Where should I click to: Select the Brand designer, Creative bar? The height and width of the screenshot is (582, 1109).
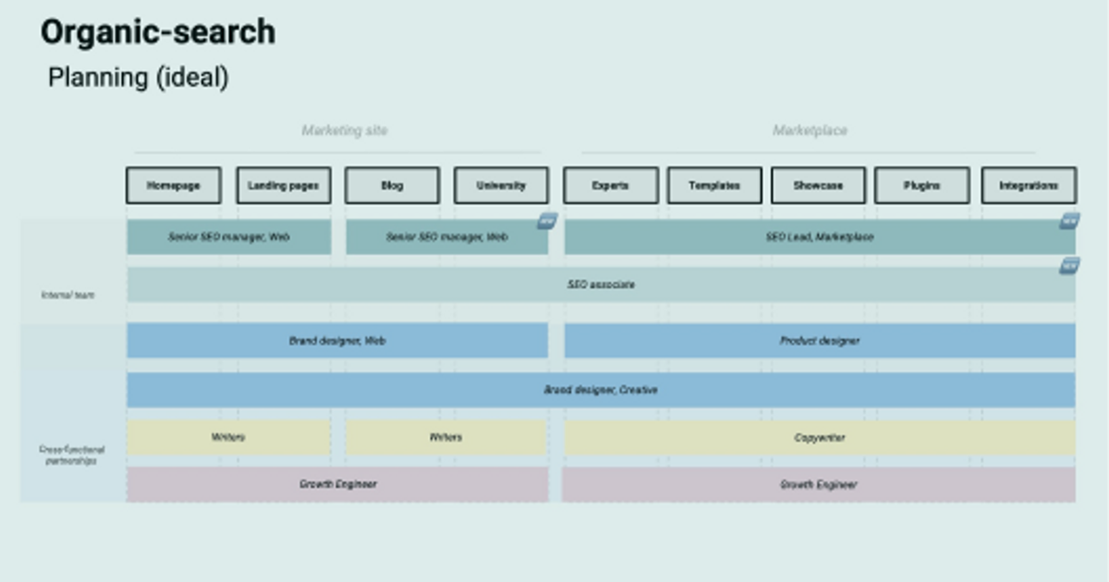pyautogui.click(x=601, y=390)
